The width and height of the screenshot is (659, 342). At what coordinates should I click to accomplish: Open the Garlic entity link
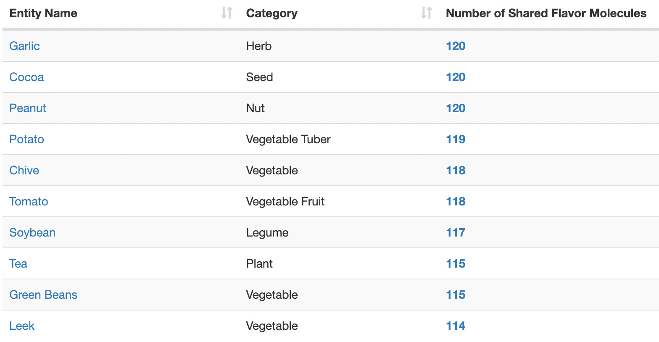[24, 46]
